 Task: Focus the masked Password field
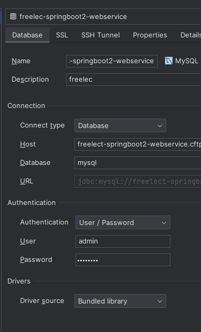(123, 260)
